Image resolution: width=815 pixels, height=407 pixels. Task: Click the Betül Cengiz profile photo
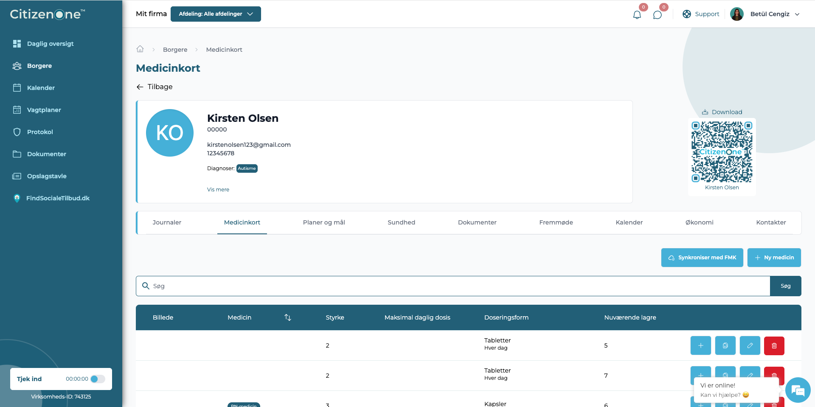[737, 14]
